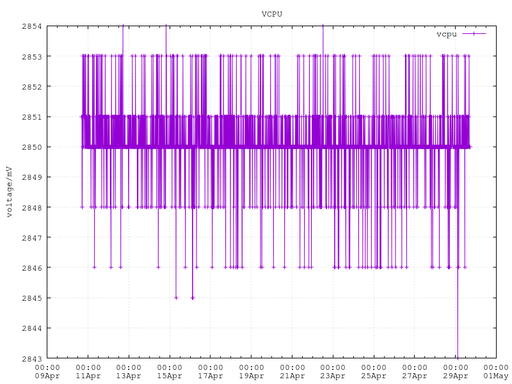
Task: Select the 2852 y-axis tick label
Action: (x=32, y=86)
